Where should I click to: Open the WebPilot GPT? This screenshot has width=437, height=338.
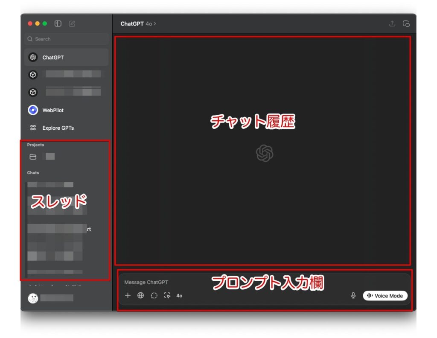66,110
